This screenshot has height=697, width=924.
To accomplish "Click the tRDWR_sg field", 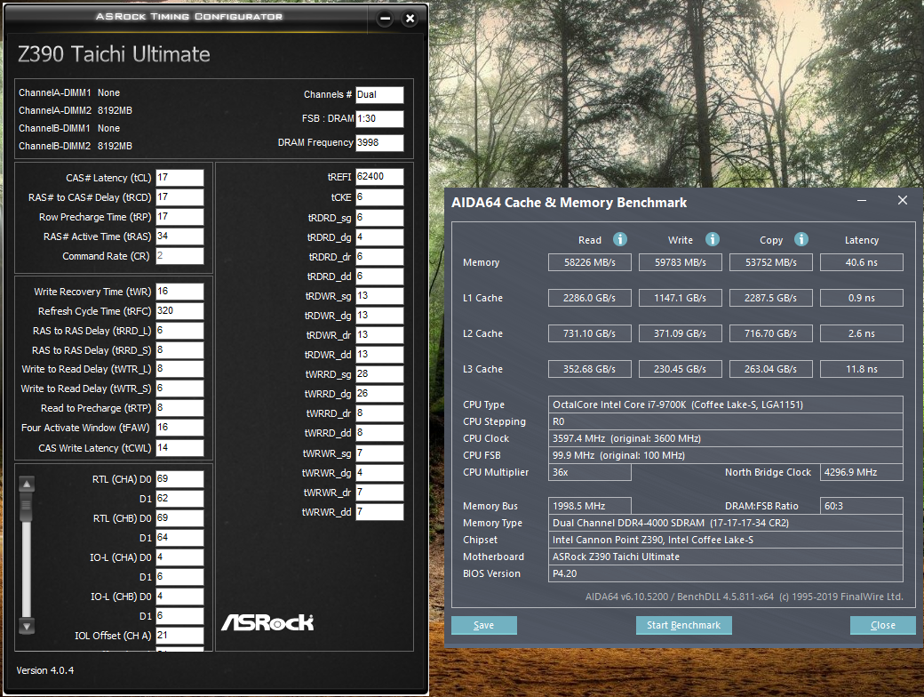I will click(x=379, y=295).
